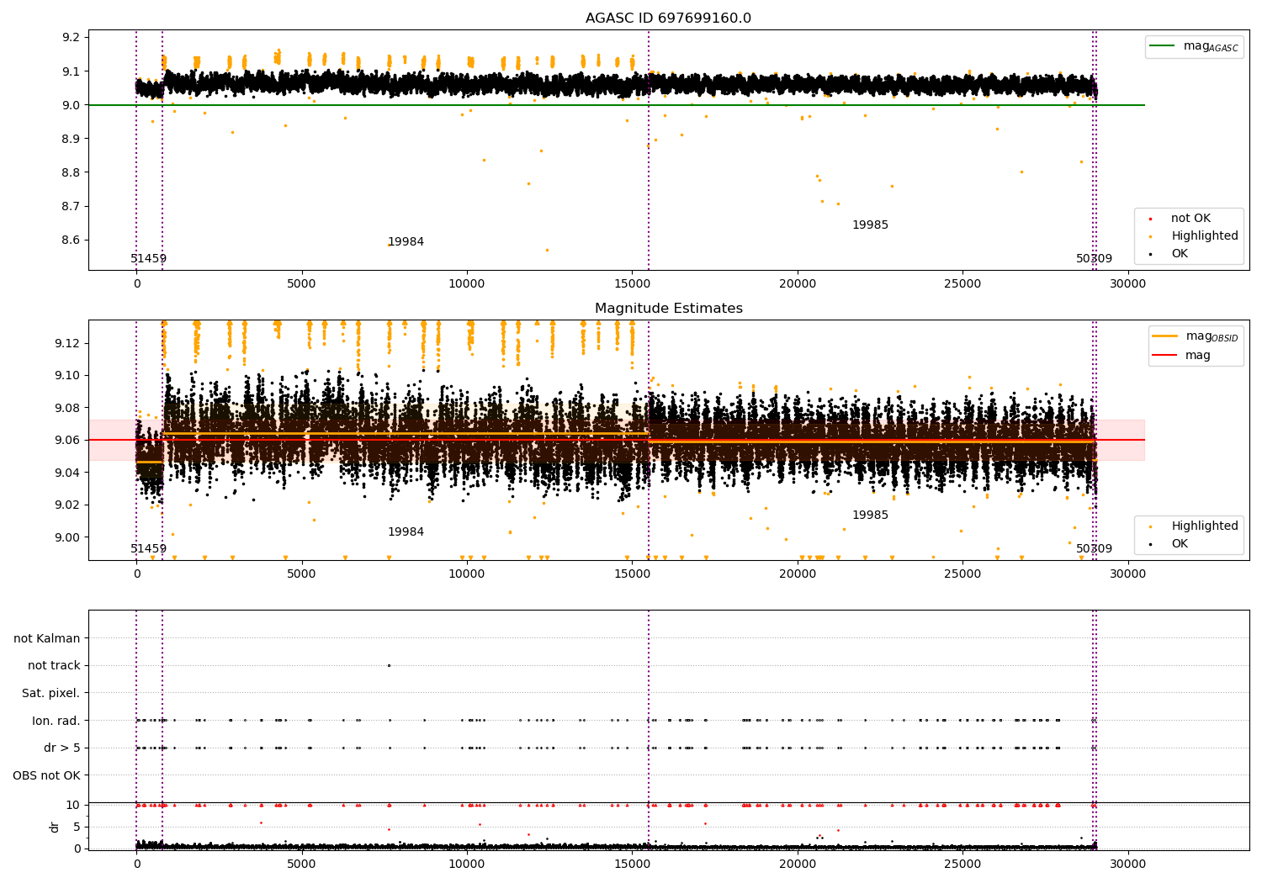The height and width of the screenshot is (883, 1262).
Task: Click 'Highlighted' legend entry in Magnitude Estimates plot
Action: click(1195, 526)
